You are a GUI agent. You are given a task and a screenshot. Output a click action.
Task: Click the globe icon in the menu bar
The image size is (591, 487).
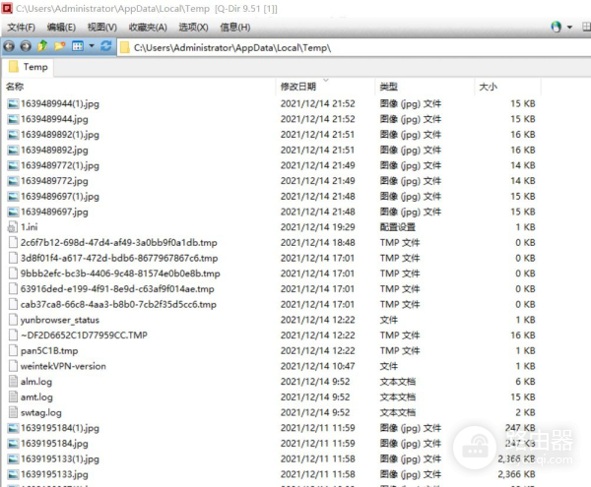(x=556, y=27)
